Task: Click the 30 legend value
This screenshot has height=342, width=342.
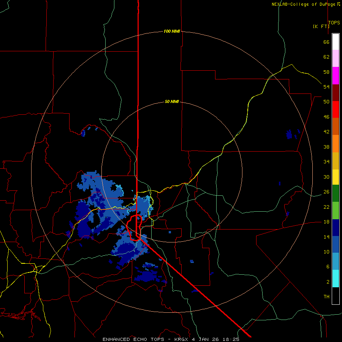Action: point(326,177)
